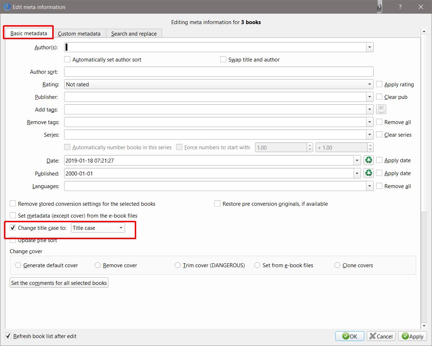Click the Languages input field
This screenshot has height=346, width=432.
[215, 186]
